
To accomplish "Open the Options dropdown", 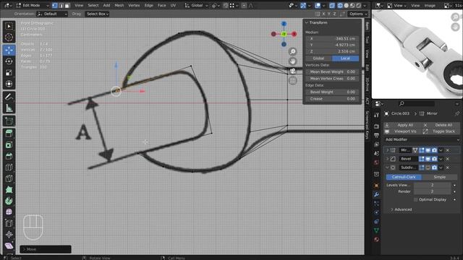I will 358,14.
